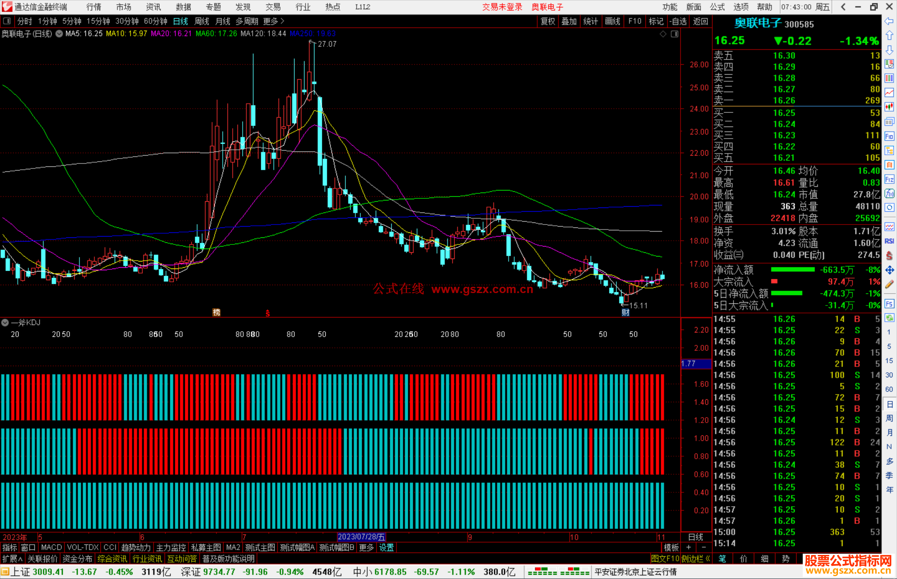Switch to the 周线 weekly tab
897x579 pixels.
[202, 21]
